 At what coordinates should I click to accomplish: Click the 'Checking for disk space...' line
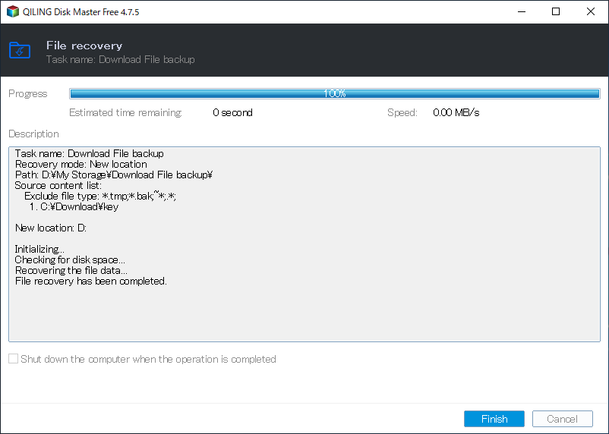coord(70,259)
